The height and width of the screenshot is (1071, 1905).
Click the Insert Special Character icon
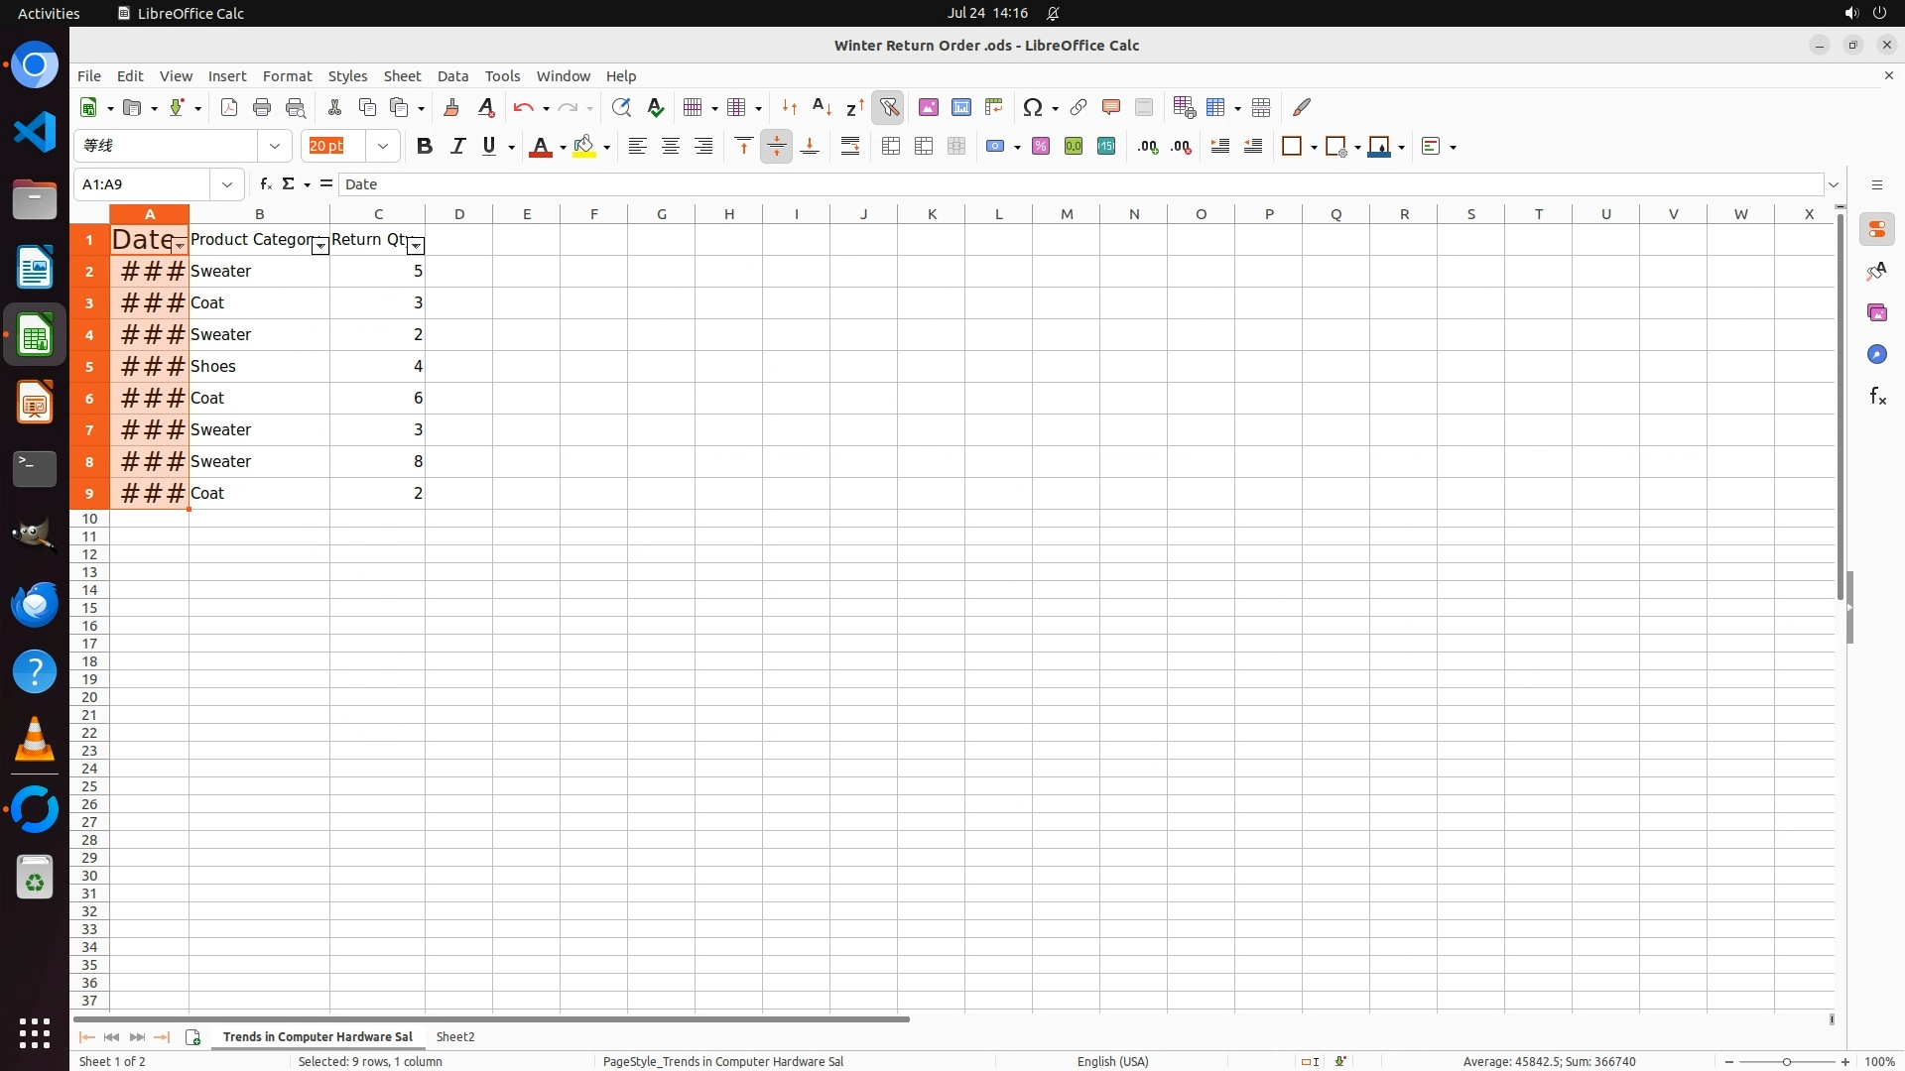coord(1032,107)
